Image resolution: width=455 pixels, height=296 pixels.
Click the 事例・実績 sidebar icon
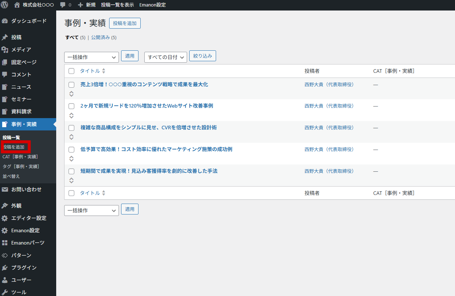[5, 124]
